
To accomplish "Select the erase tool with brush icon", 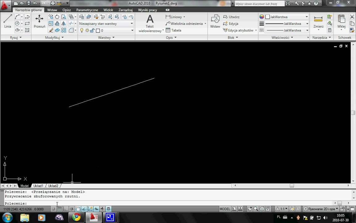I will (51, 30).
